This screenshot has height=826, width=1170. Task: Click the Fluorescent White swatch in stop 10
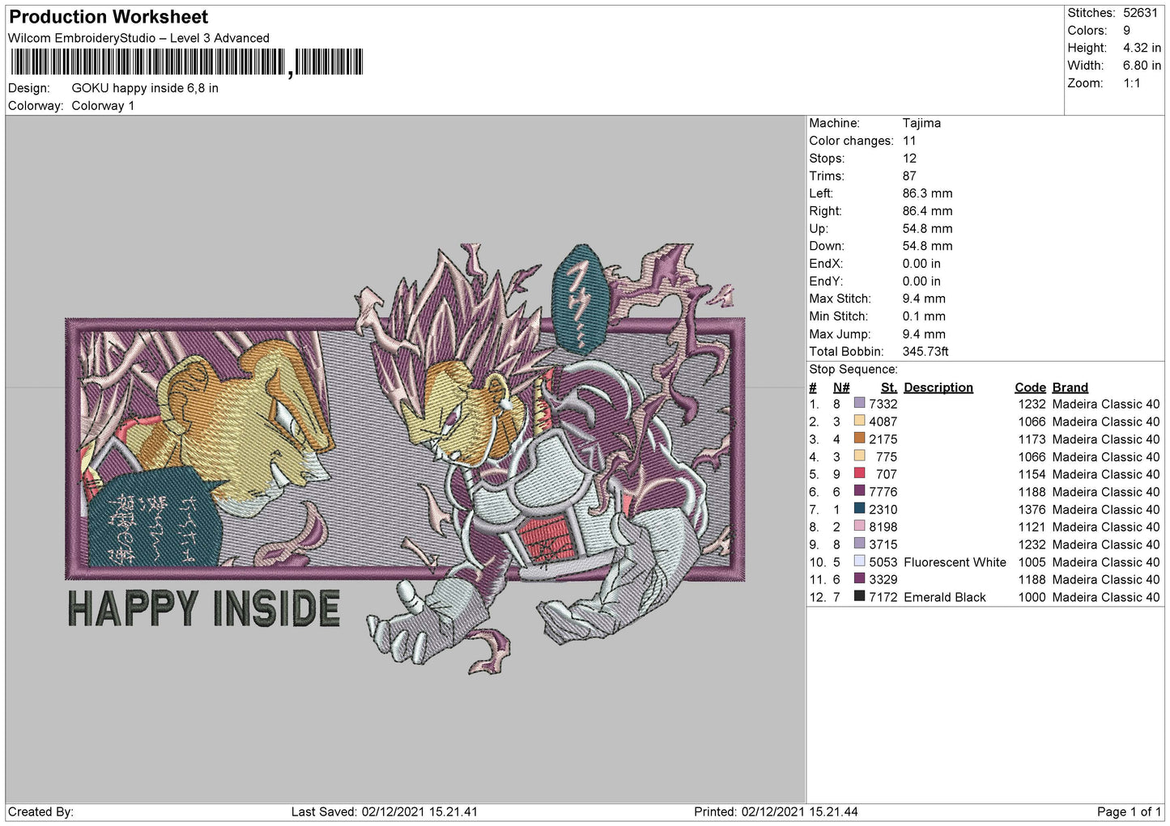click(859, 562)
